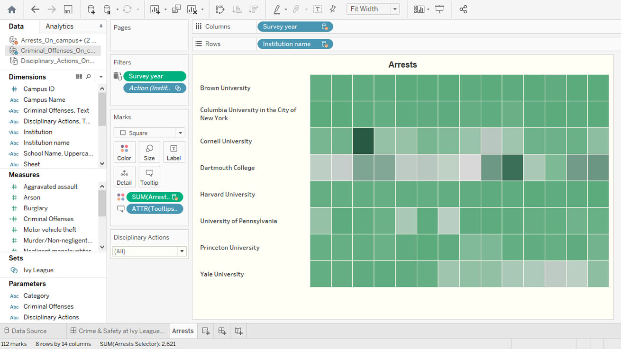Switch to the Analytics pane tab
Screen dimensions: 621x349
pos(59,27)
